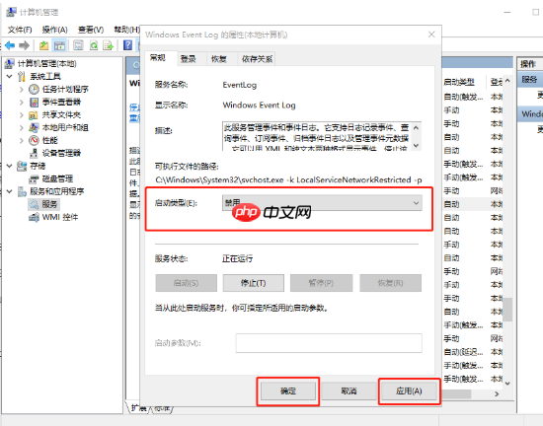
Task: Select the 事件查看器 icon
Action: pyautogui.click(x=34, y=102)
